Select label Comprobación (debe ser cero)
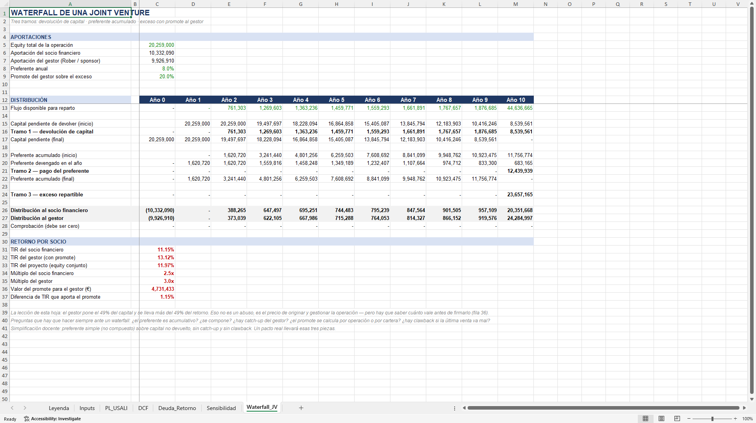 [x=70, y=226]
